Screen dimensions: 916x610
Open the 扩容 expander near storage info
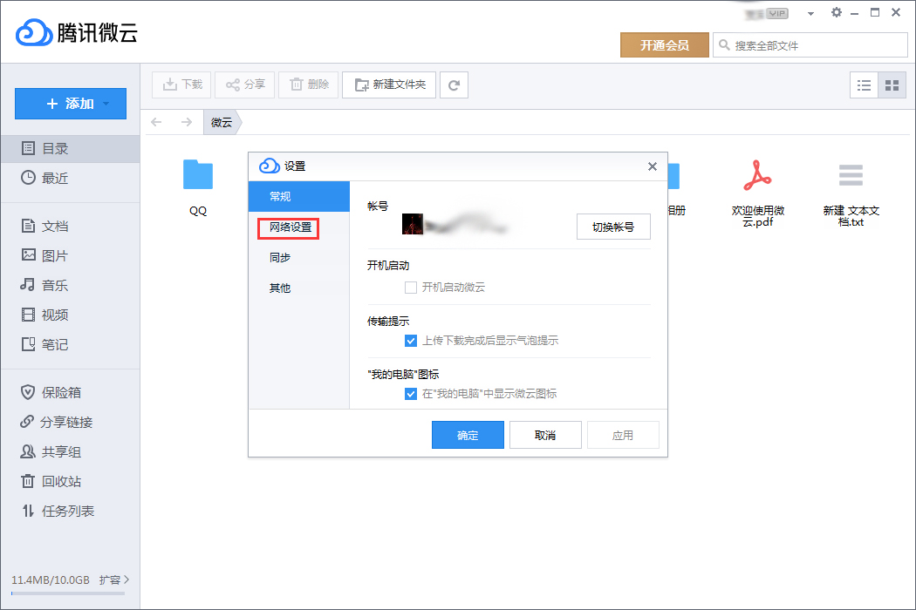point(111,579)
